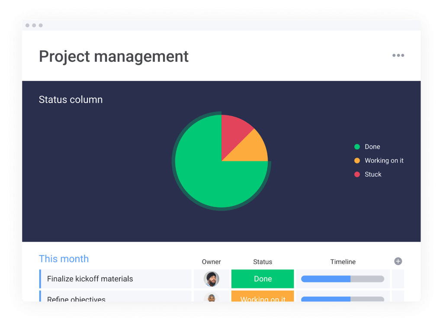This screenshot has width=443, height=326.
Task: Click owner avatar in Refine objectives row
Action: pyautogui.click(x=212, y=298)
